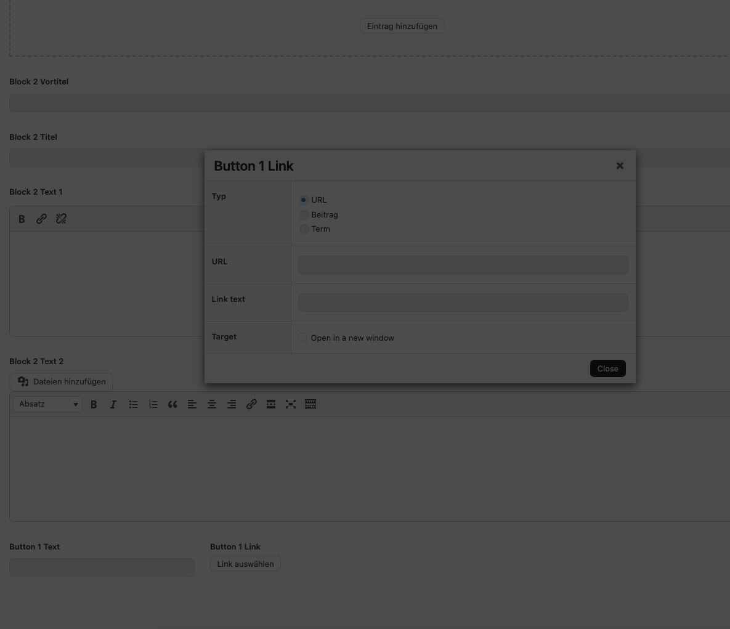Select the Beitrag link type
730x629 pixels.
pyautogui.click(x=304, y=215)
